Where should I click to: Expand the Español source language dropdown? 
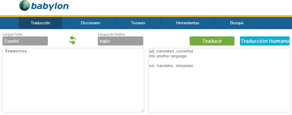pyautogui.click(x=25, y=41)
